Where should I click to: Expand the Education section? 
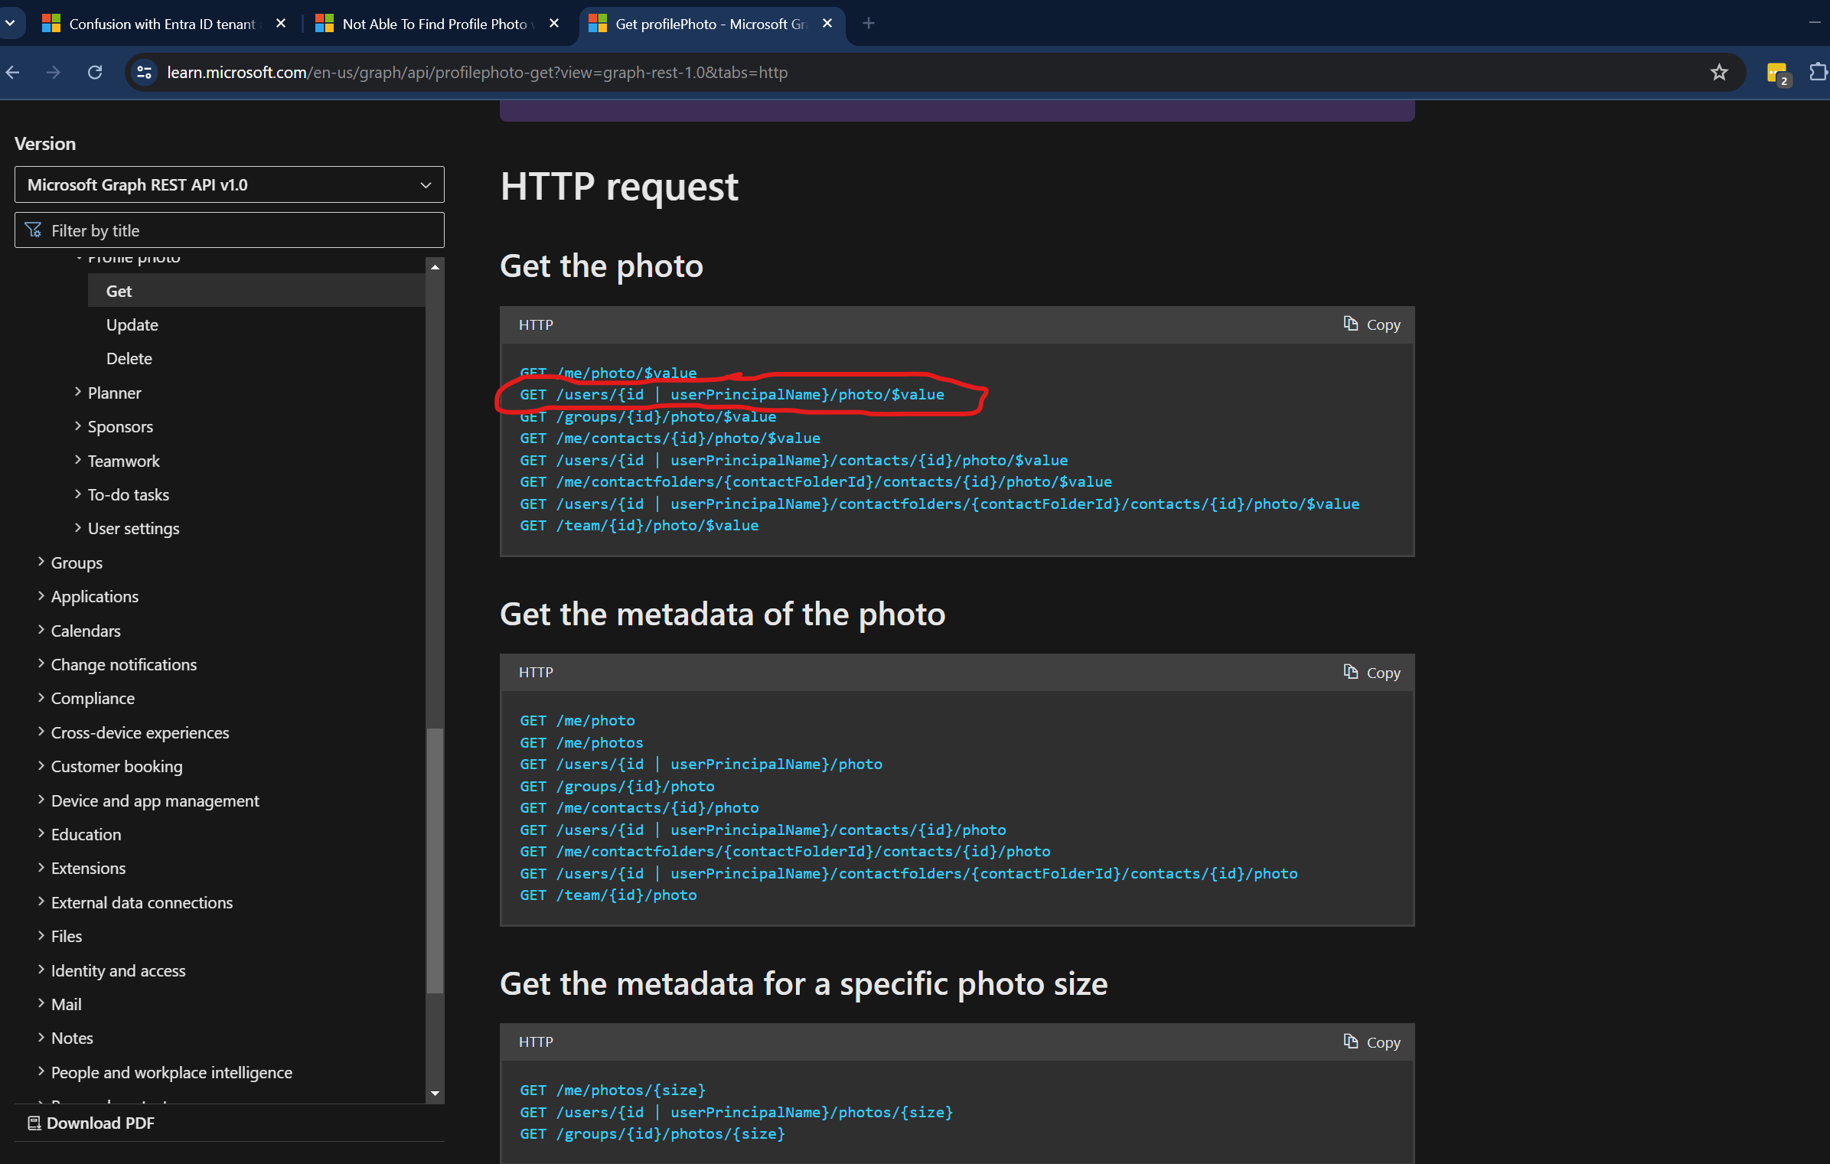pyautogui.click(x=86, y=835)
